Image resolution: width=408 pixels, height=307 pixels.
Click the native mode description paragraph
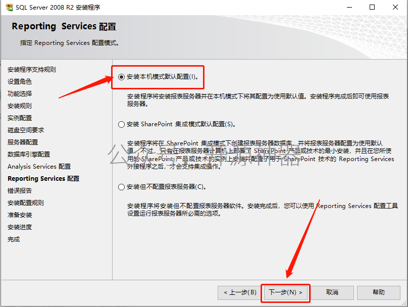point(258,100)
